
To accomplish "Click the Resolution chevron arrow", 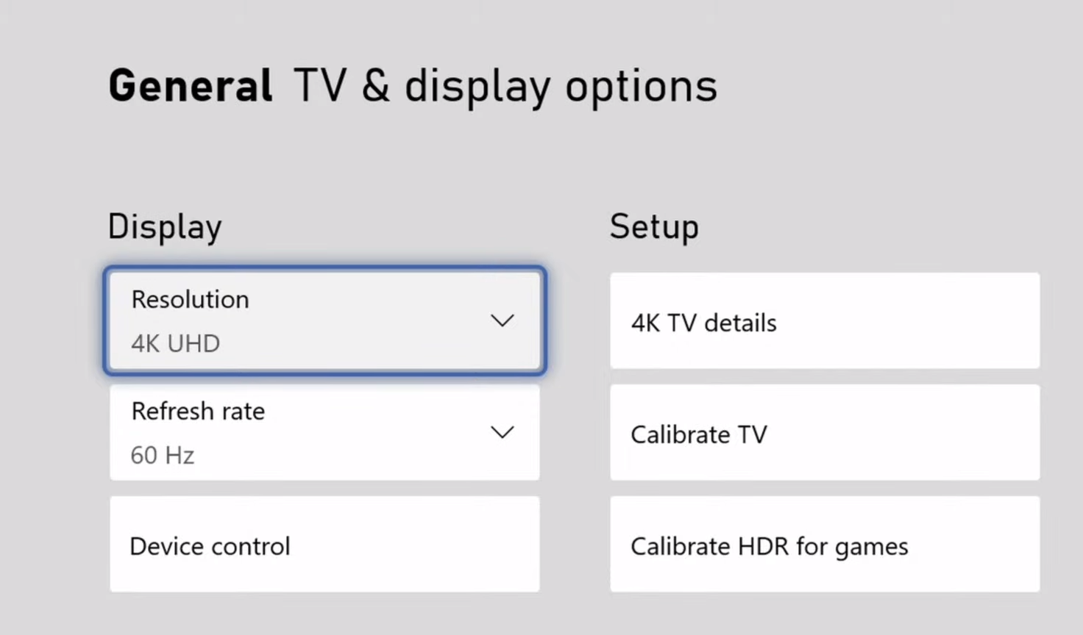I will click(x=503, y=320).
